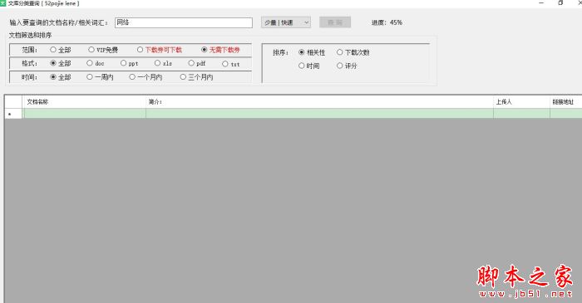
Task: Choose 下载券可下载 radio option
Action: pyautogui.click(x=160, y=50)
